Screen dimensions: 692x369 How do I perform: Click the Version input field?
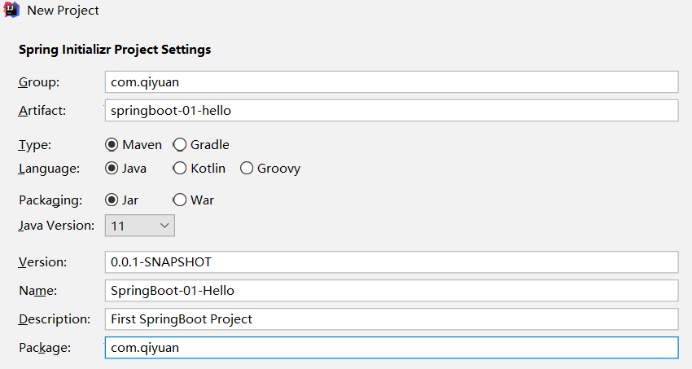[x=391, y=261]
